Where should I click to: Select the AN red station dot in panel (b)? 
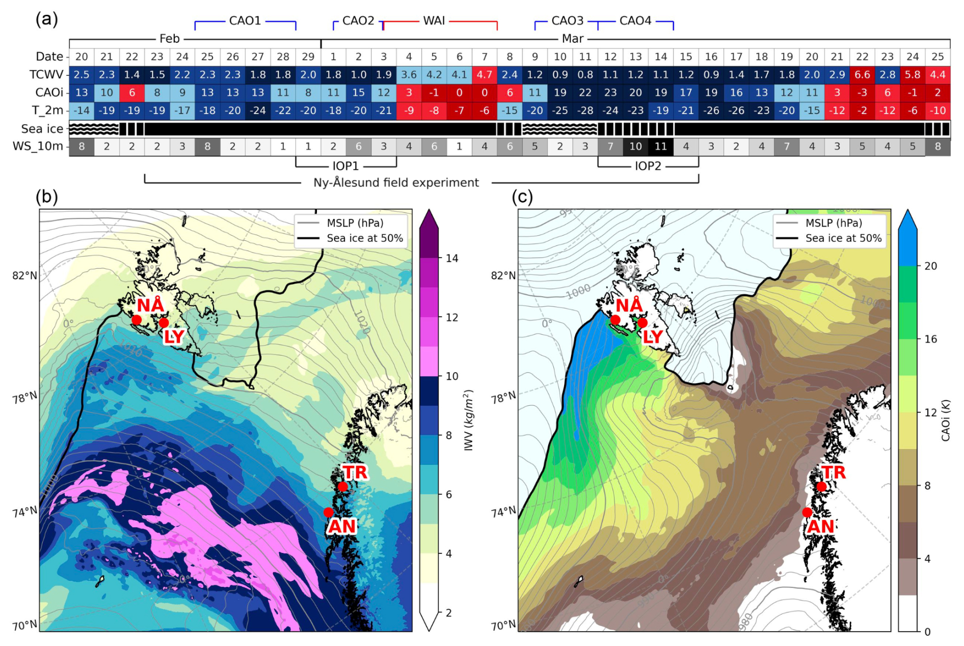click(x=328, y=512)
